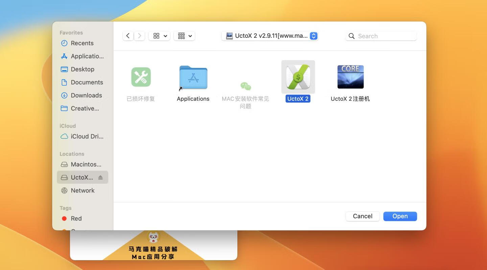Viewport: 487px width, 270px height.
Task: Click the search magnifier icon
Action: [x=352, y=36]
